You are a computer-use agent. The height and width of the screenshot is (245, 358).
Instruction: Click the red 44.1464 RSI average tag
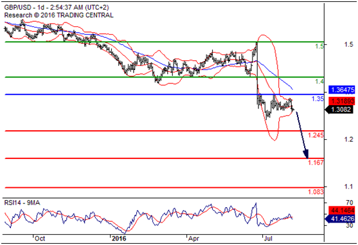click(x=341, y=210)
